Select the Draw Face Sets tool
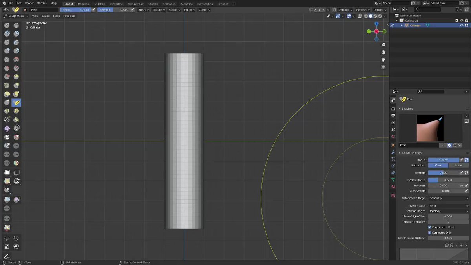This screenshot has width=471, height=265. (16, 163)
